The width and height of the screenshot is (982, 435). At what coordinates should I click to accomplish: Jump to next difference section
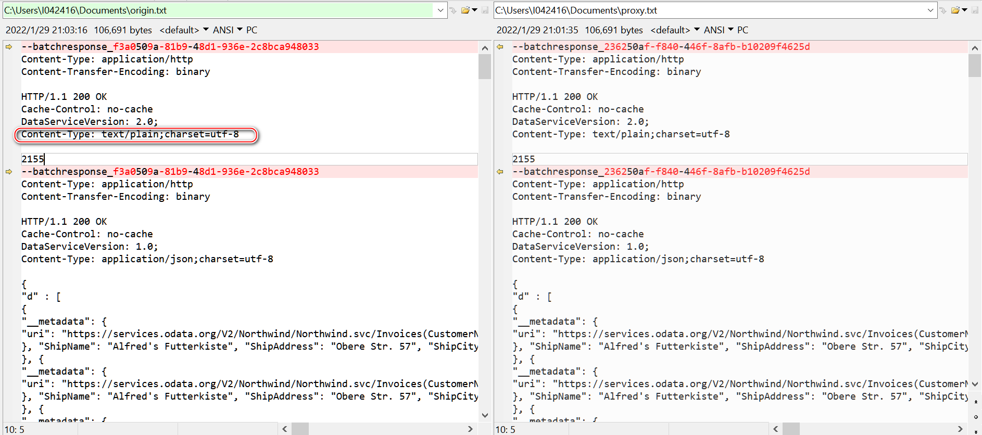976,431
